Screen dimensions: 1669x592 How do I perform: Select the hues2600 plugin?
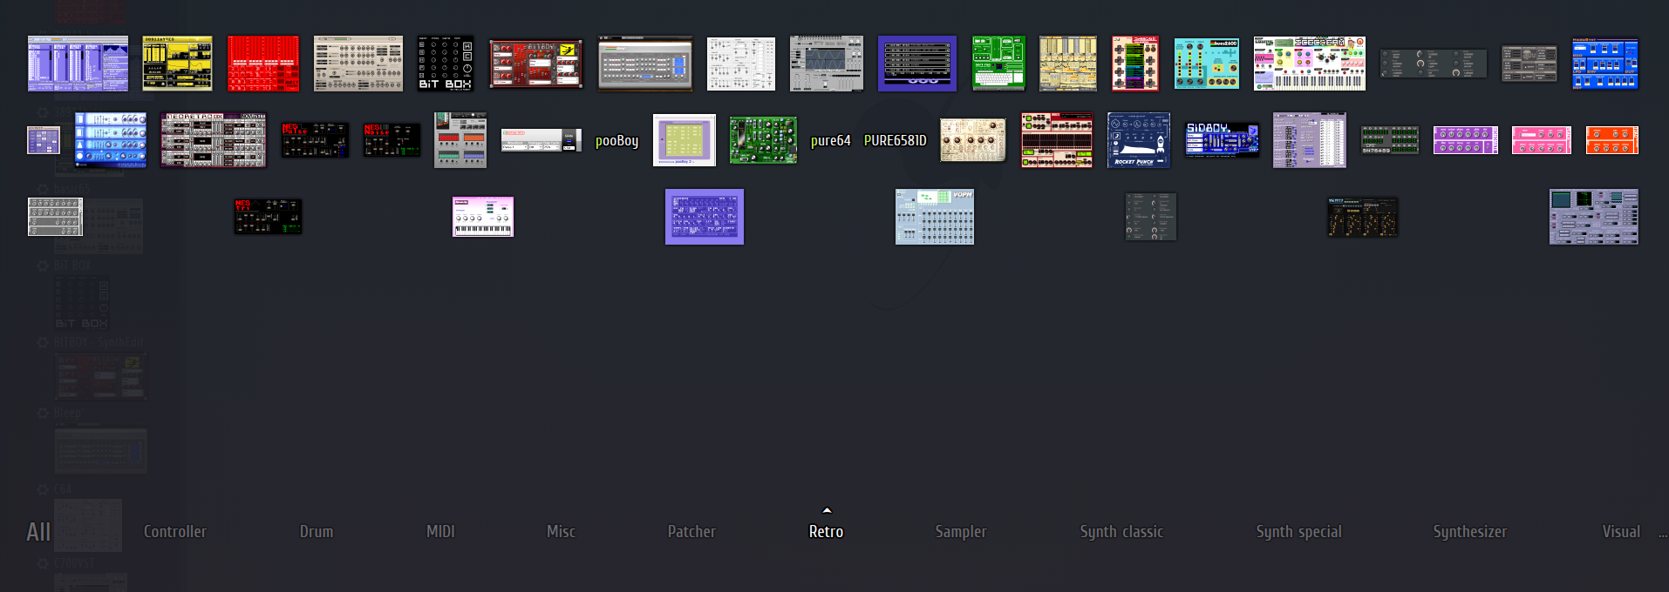tap(1206, 64)
